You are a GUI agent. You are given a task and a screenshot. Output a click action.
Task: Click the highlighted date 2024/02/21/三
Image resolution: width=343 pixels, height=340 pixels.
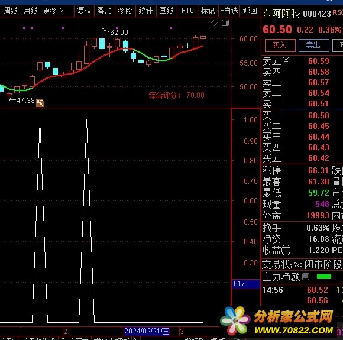(x=147, y=331)
